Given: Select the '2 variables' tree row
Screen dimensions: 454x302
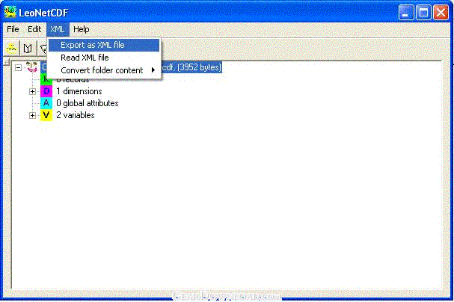Looking at the screenshot, I should [76, 115].
